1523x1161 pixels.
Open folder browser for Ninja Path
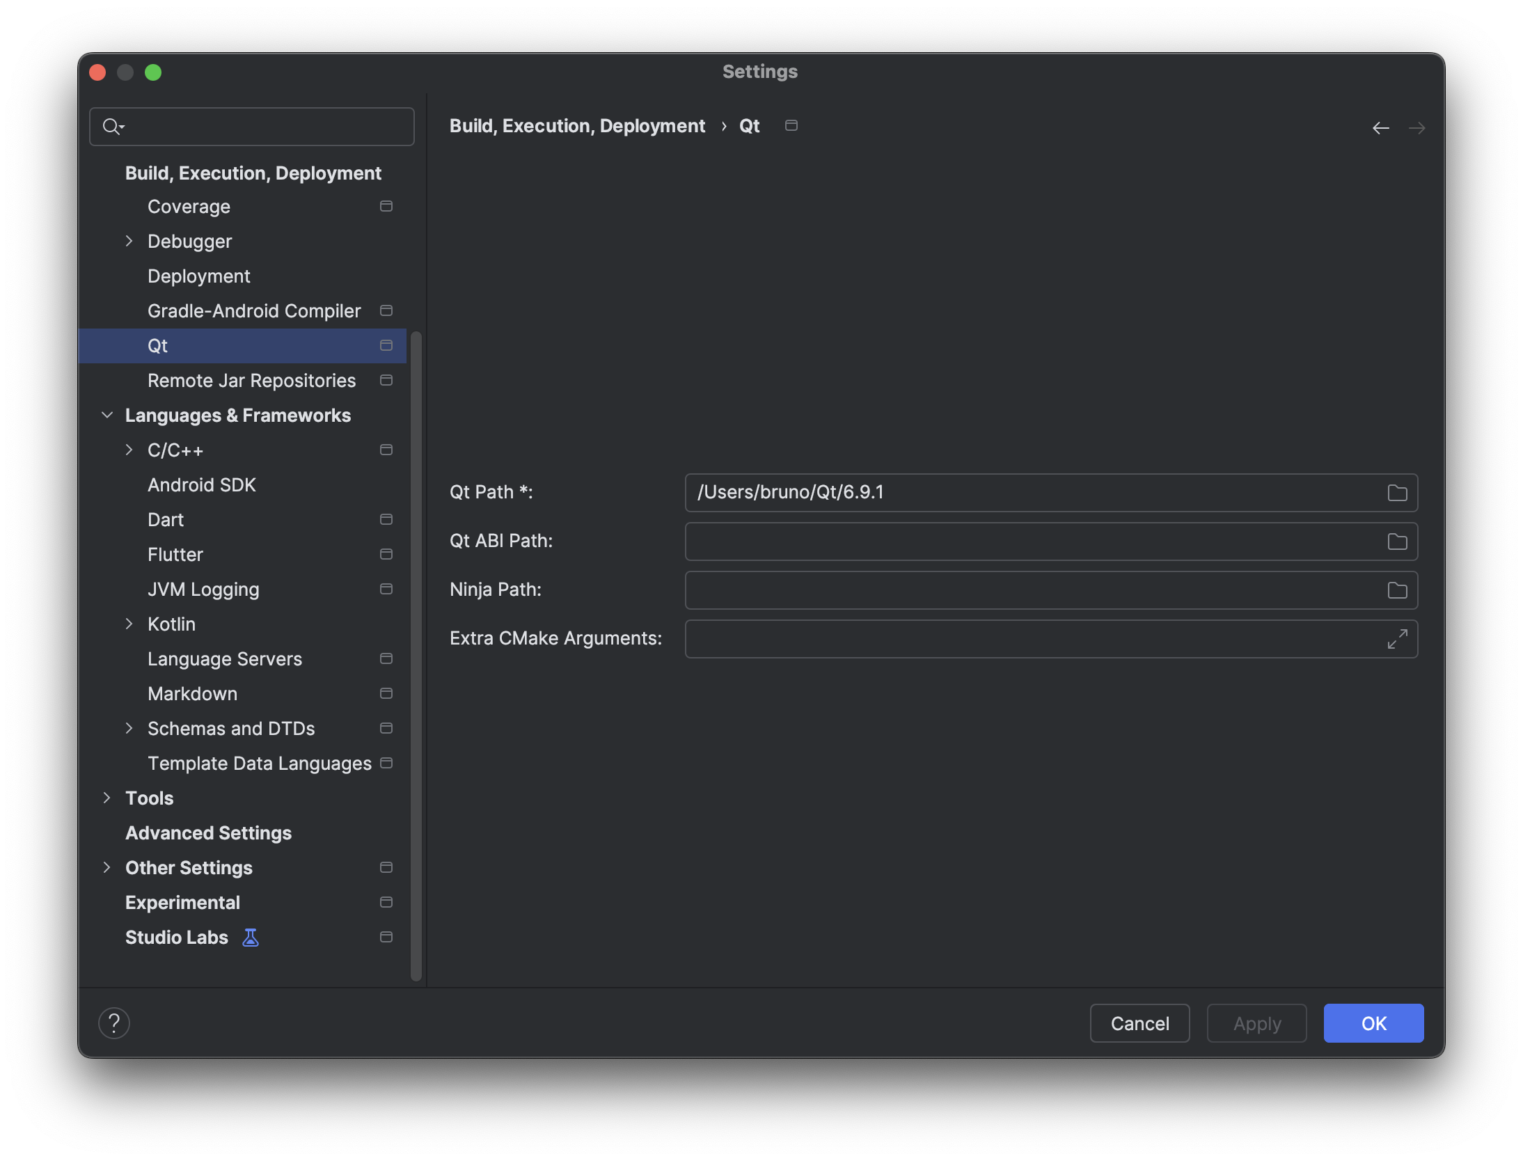pos(1396,590)
